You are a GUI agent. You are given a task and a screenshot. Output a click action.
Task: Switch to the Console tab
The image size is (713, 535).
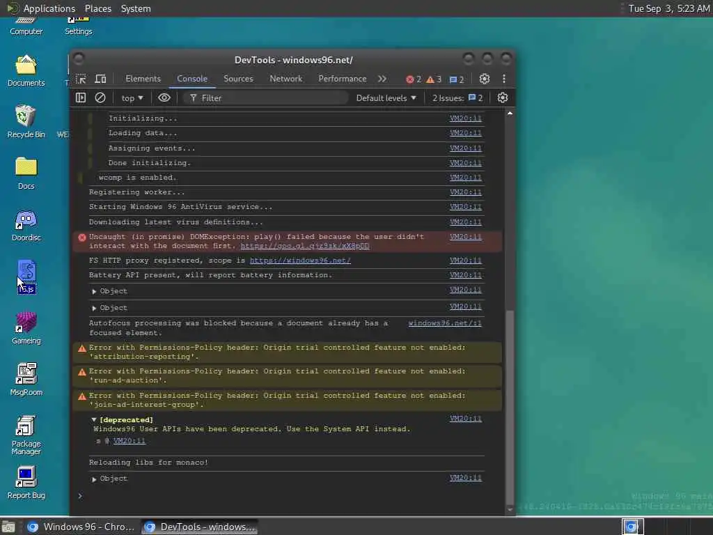coord(192,79)
